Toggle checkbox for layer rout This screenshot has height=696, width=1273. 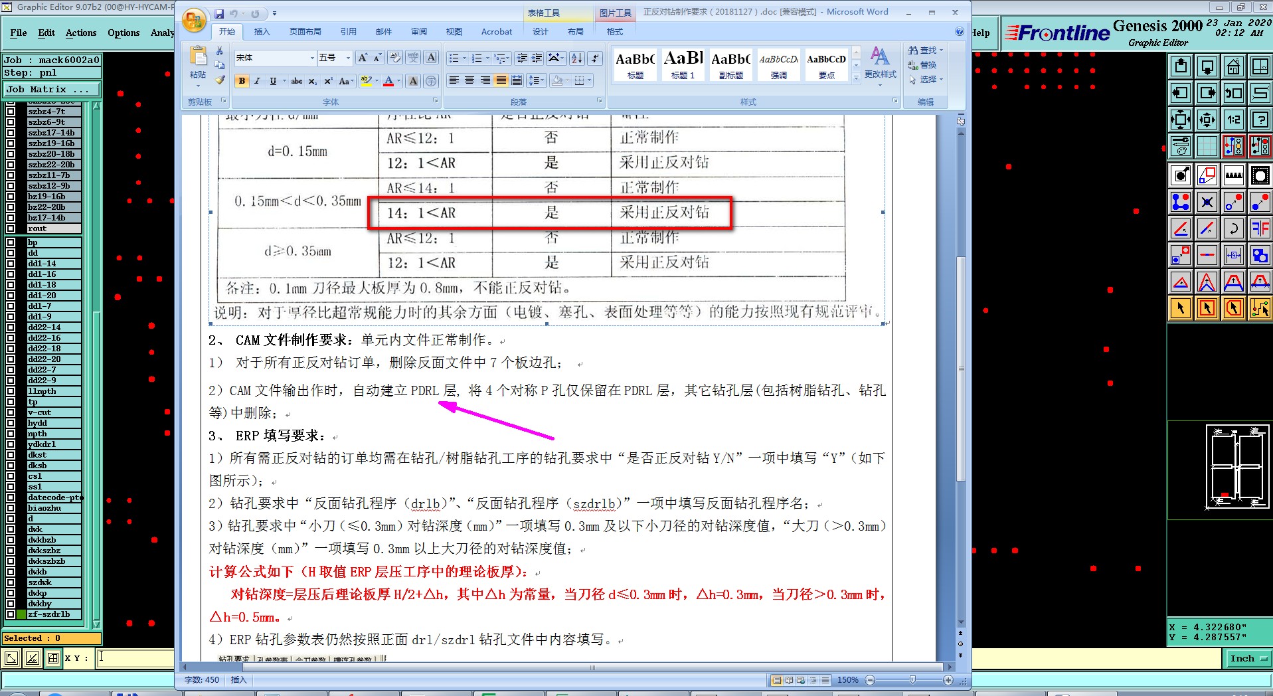(x=10, y=228)
